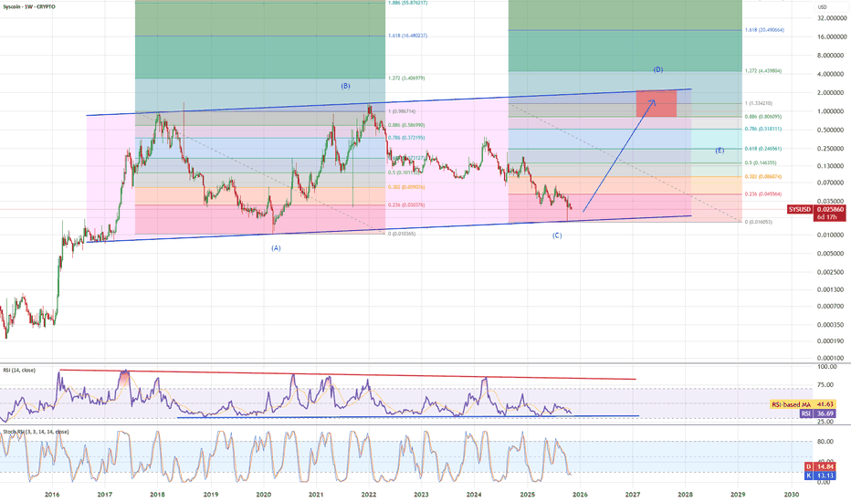Screen dimensions: 851x502
Task: Select the (C) wave label
Action: [x=557, y=235]
